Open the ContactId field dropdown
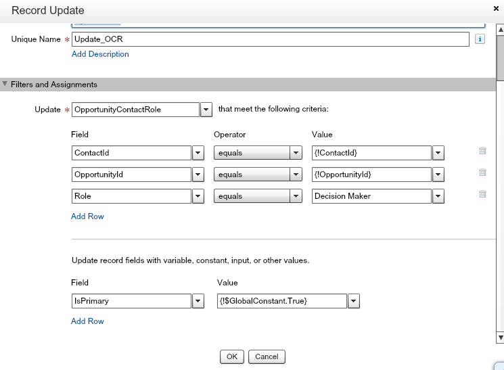 point(198,153)
